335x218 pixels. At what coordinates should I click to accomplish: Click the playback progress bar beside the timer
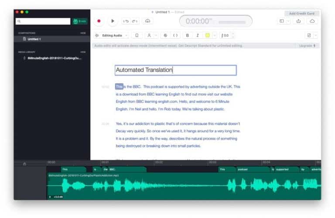[232, 22]
